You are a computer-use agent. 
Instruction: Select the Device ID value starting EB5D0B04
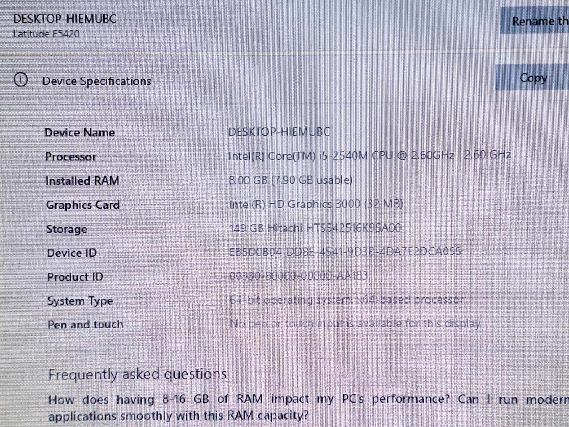(x=345, y=252)
